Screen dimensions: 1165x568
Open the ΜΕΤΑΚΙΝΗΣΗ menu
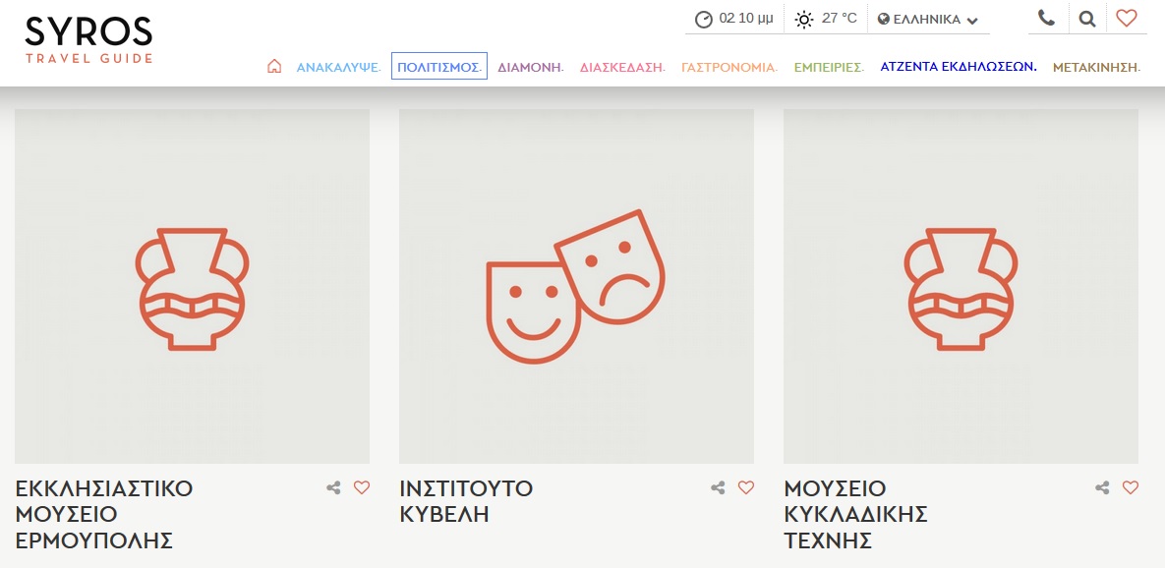click(x=1096, y=67)
